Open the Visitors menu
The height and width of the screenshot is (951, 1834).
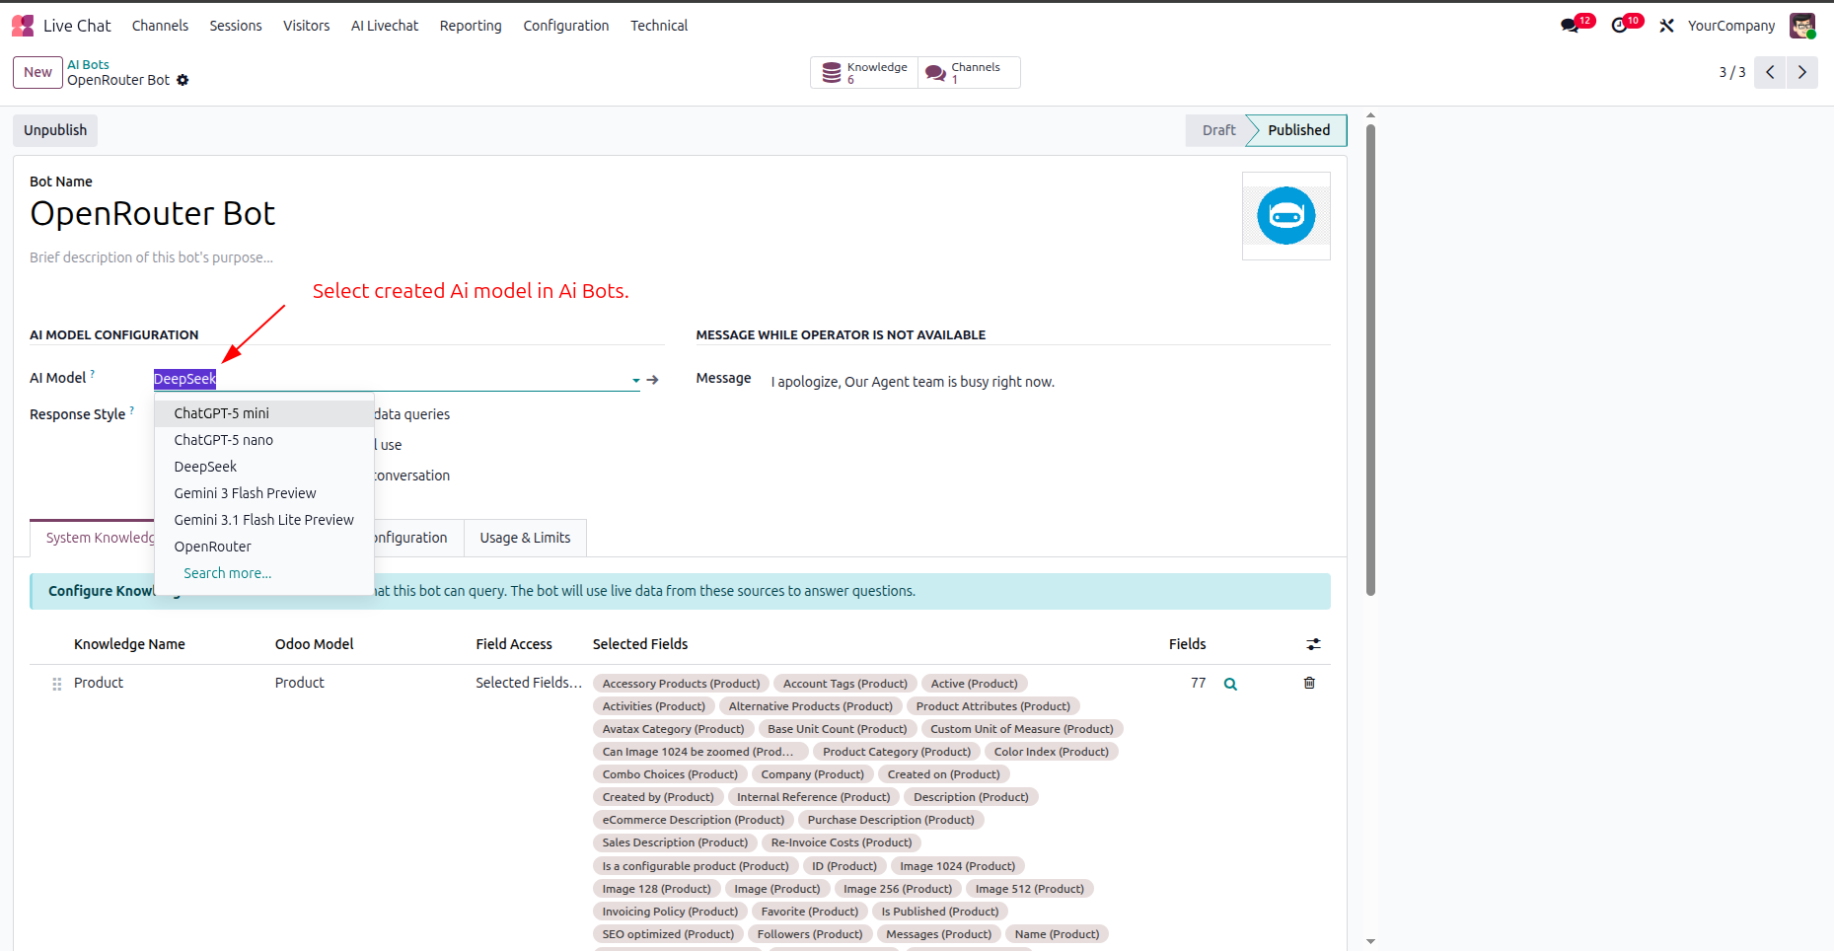click(x=307, y=26)
